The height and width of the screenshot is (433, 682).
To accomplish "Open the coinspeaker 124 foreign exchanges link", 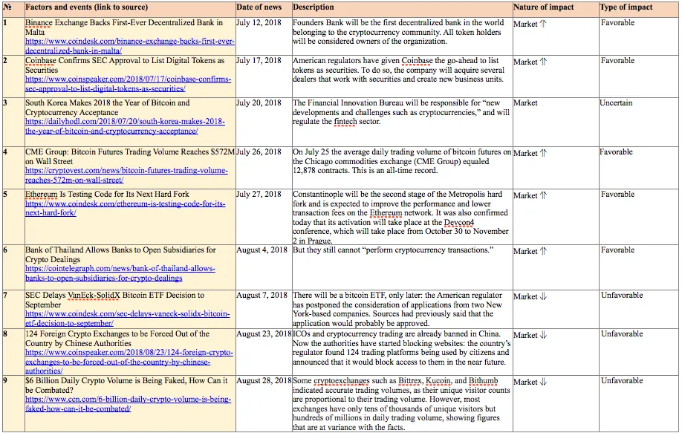I will pos(129,362).
